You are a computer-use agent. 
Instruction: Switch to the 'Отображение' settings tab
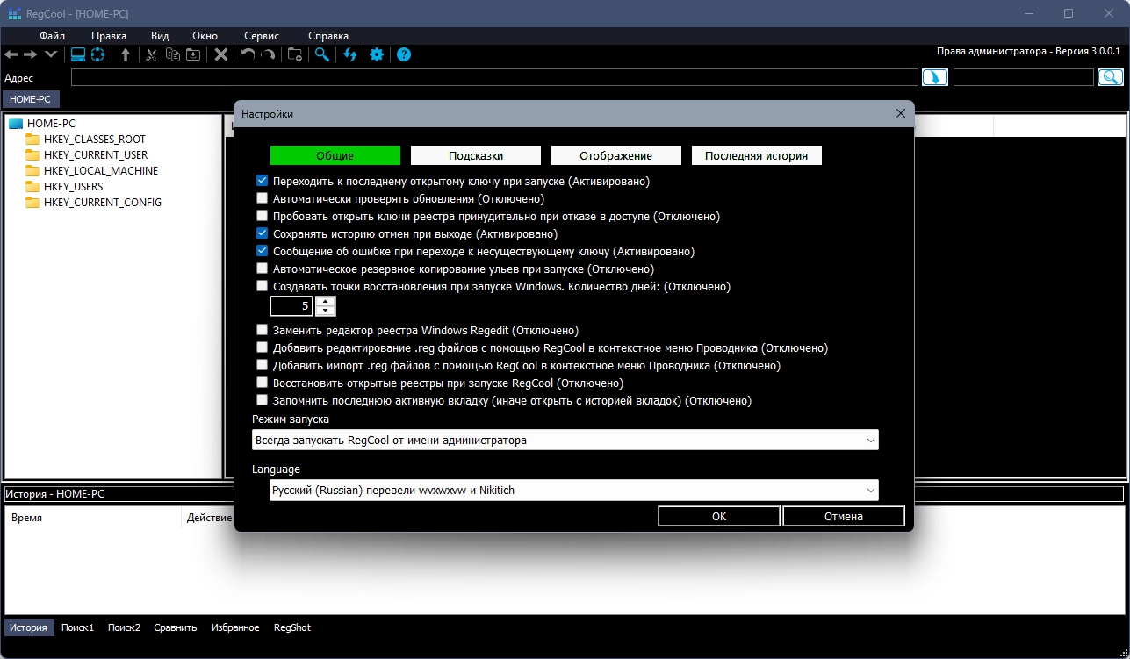coord(616,155)
